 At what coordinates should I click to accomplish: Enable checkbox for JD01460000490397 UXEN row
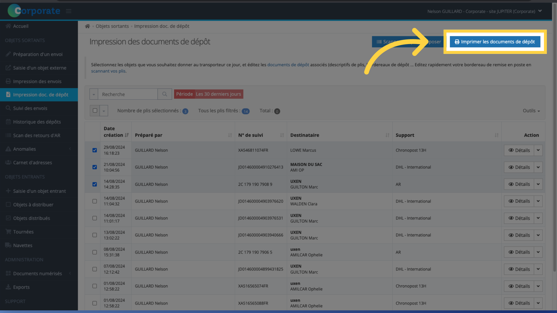pos(95,201)
